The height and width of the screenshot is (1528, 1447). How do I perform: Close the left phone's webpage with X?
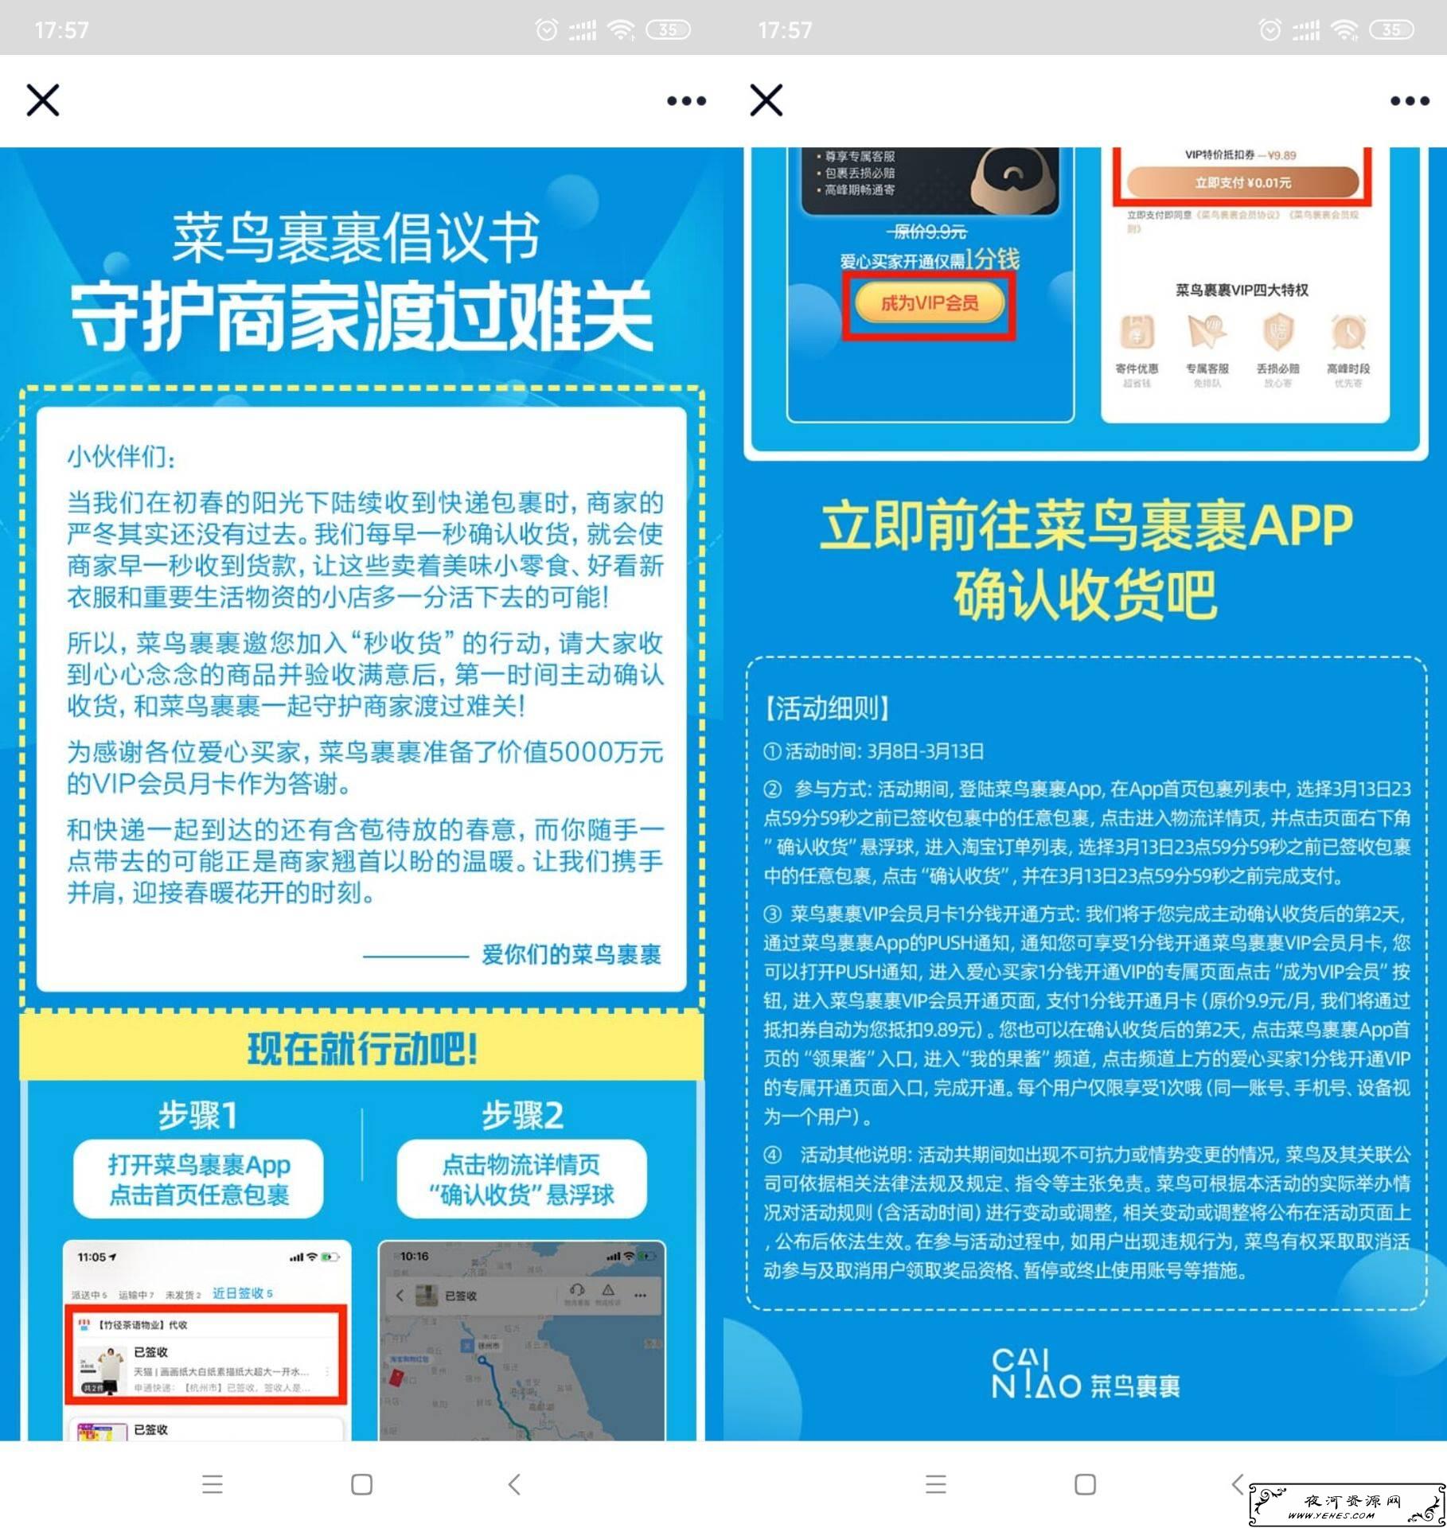click(x=43, y=100)
